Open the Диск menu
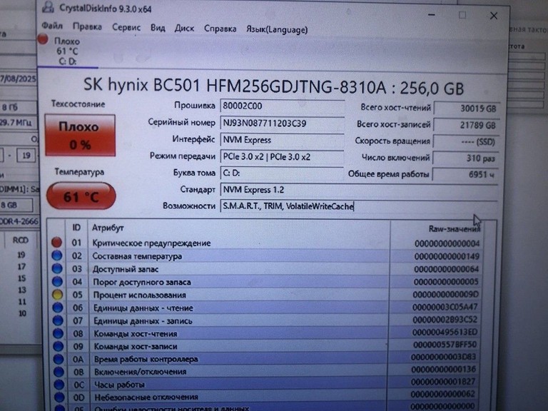 [x=184, y=29]
